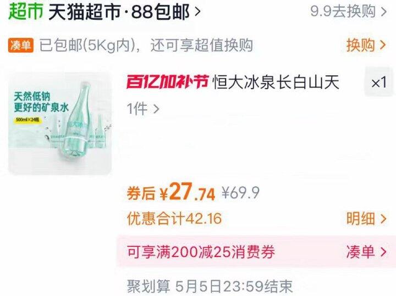Image resolution: width=396 pixels, height=296 pixels.
Task: Tap the chevron beside 明细
Action: click(383, 219)
